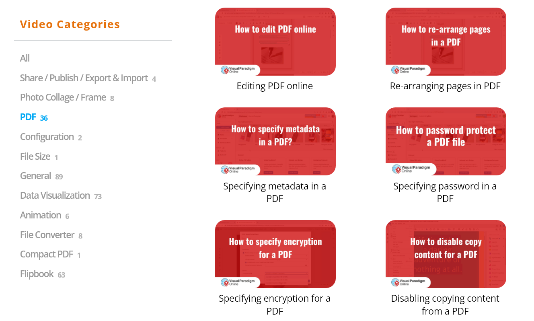Choose the Data Visualization category
Image resolution: width=534 pixels, height=321 pixels.
55,195
